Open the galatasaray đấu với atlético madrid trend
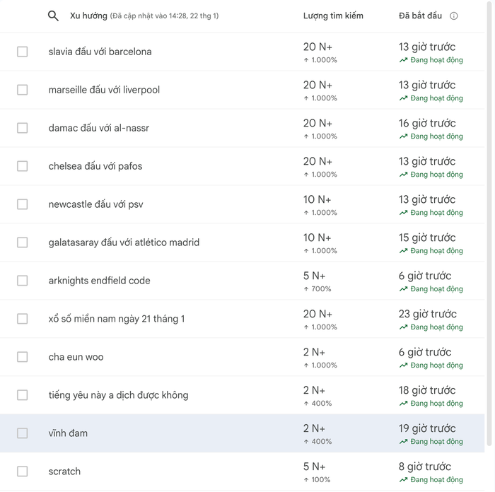The width and height of the screenshot is (495, 492). click(x=124, y=242)
